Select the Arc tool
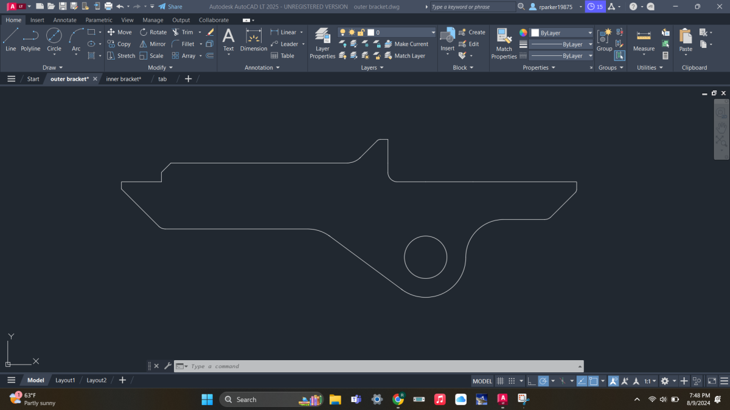The height and width of the screenshot is (410, 730). coord(76,39)
